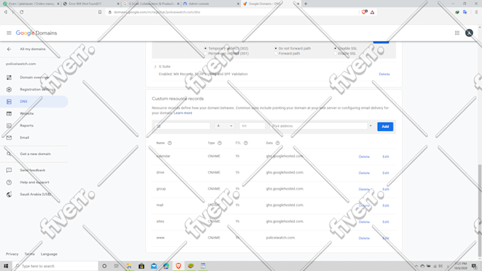Screen dimensions: 482x271
Task: Click help icon beside Name header
Action: point(169,143)
